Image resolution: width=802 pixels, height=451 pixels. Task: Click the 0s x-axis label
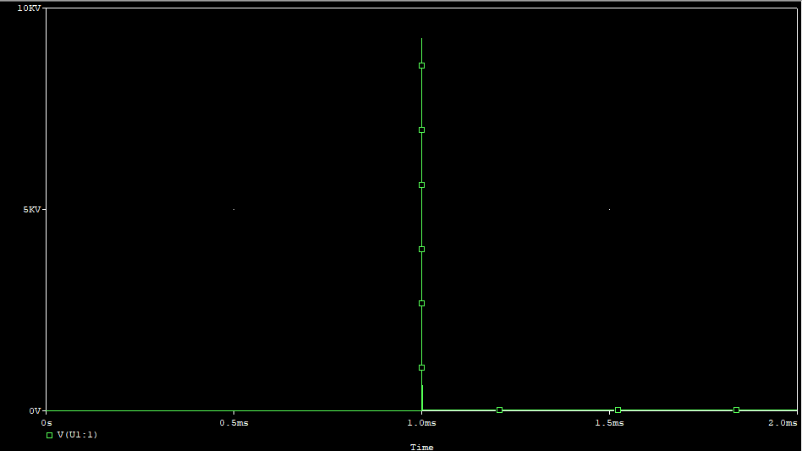(47, 423)
